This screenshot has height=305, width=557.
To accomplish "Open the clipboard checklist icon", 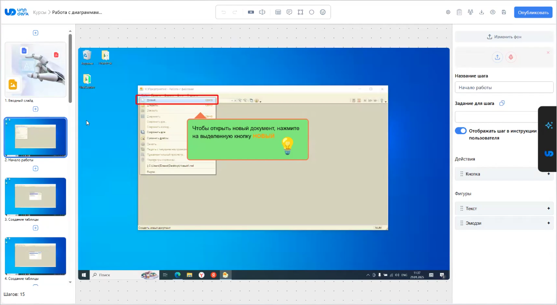I will click(x=459, y=12).
